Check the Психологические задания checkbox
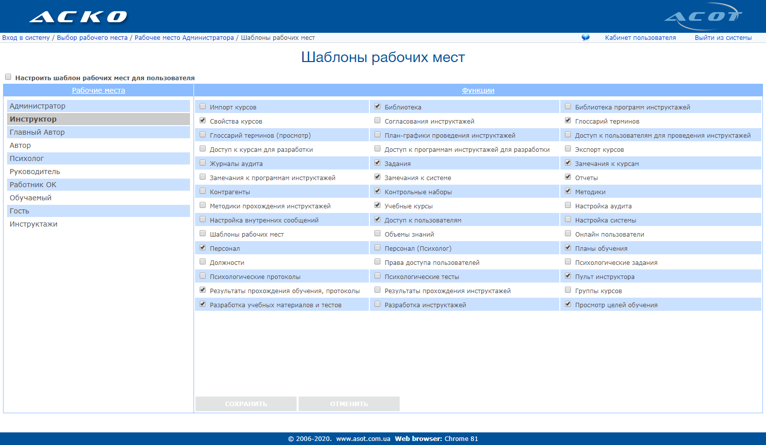766x445 pixels. point(568,262)
